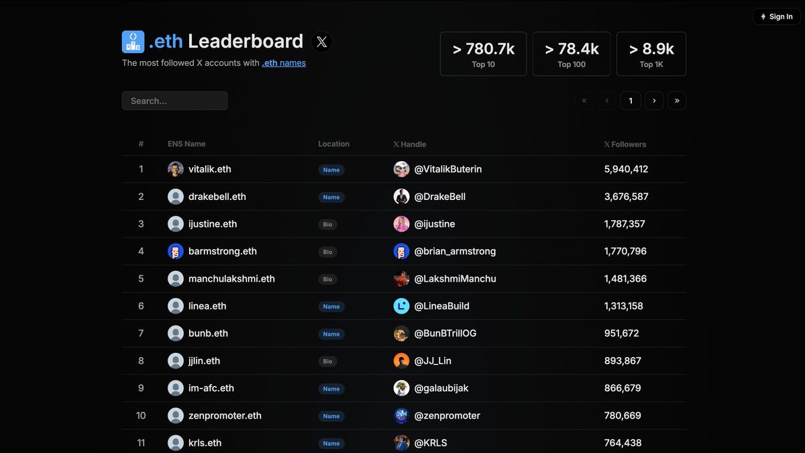Open the @LineaBuild handle link
This screenshot has height=453, width=805.
pos(441,306)
